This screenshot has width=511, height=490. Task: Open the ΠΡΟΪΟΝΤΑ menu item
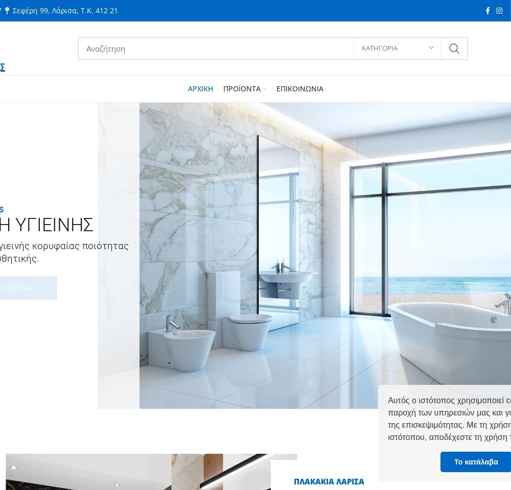coord(242,89)
